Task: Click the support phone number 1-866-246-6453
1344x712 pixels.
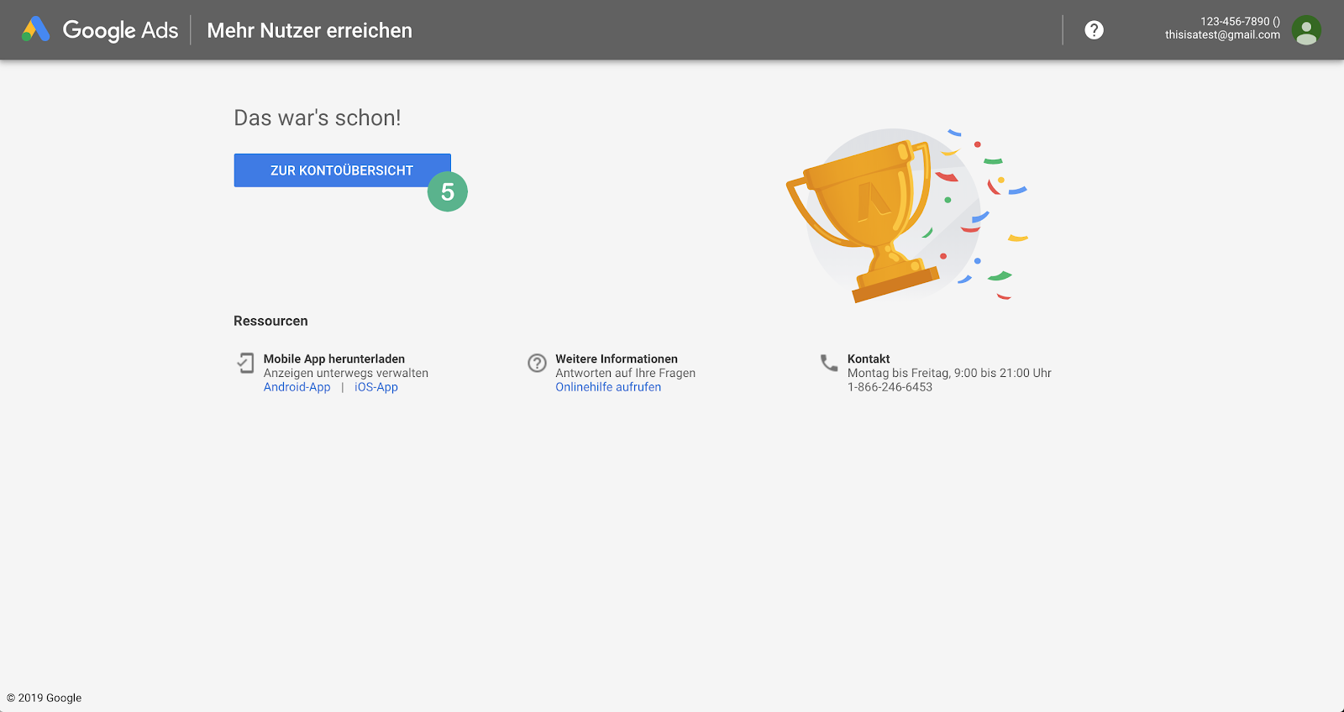Action: (x=890, y=387)
